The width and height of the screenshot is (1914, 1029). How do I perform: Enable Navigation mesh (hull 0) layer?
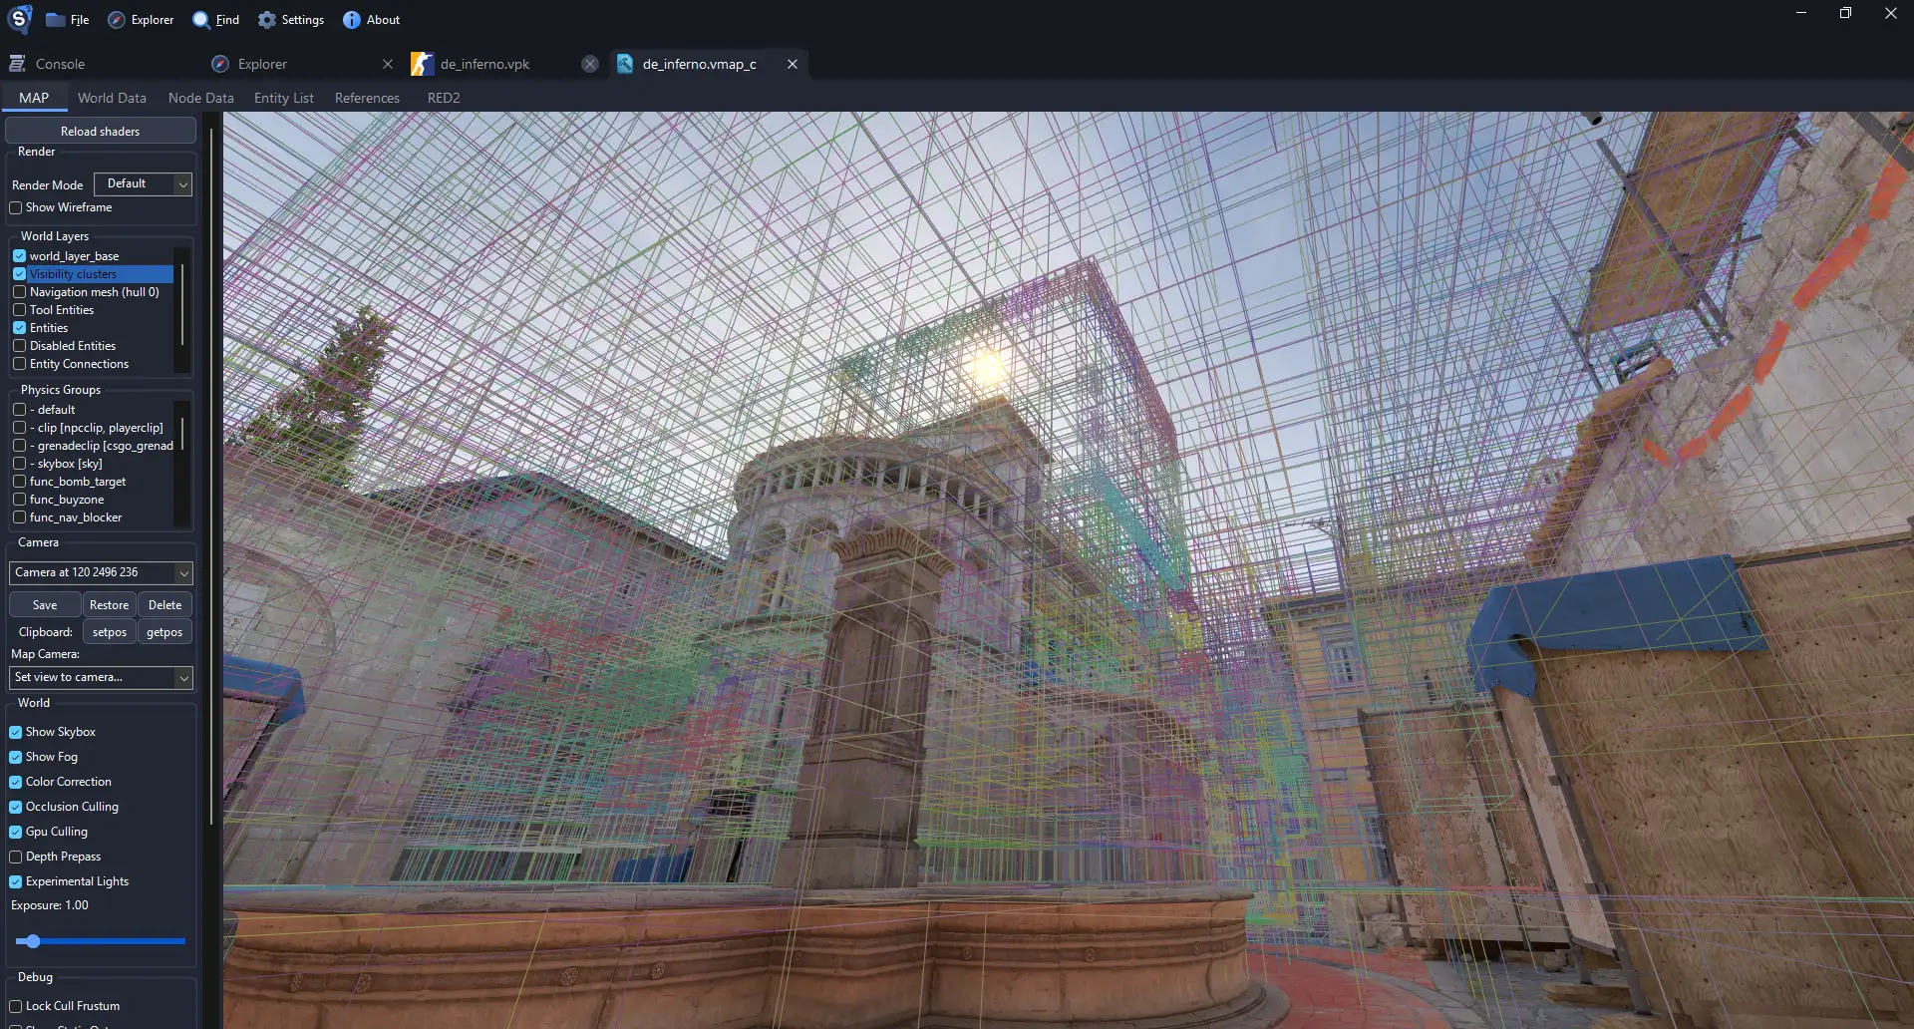19,292
